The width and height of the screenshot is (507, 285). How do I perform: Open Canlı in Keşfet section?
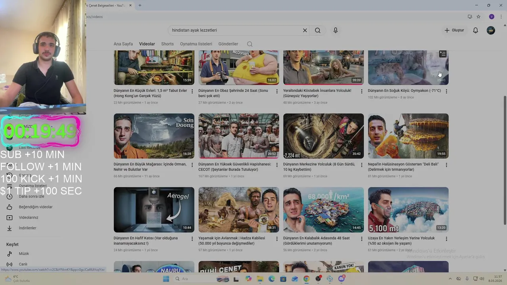[x=23, y=264]
